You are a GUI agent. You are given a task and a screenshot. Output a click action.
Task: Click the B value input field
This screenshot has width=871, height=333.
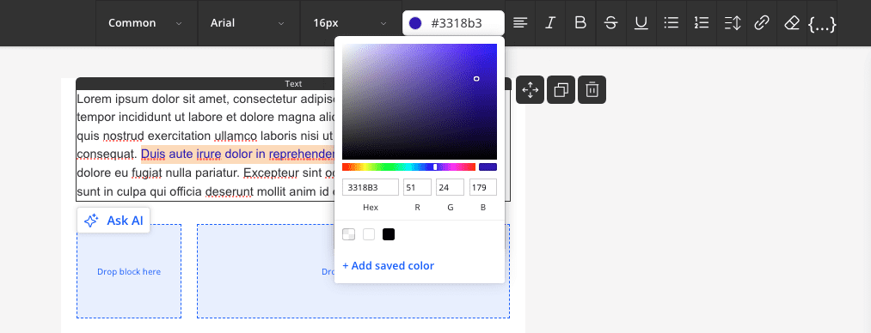482,187
